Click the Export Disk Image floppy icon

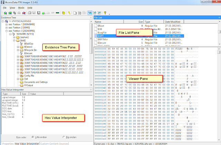click(x=34, y=13)
